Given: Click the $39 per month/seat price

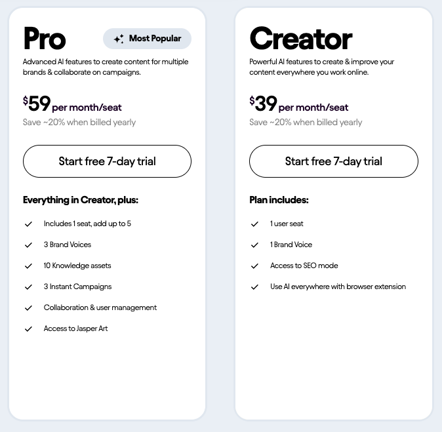Looking at the screenshot, I should click(298, 104).
